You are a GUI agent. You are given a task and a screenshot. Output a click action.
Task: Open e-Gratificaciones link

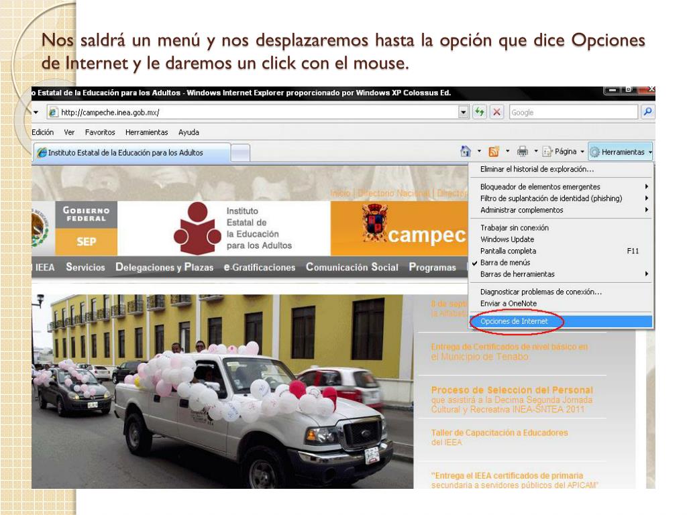[260, 267]
